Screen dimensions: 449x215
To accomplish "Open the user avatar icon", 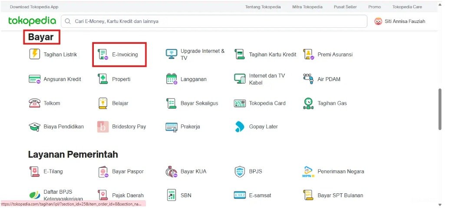I will (x=378, y=21).
